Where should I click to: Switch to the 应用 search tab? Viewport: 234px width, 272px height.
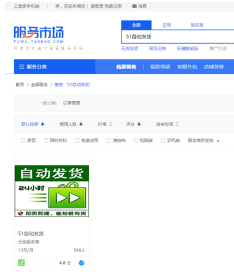(167, 25)
